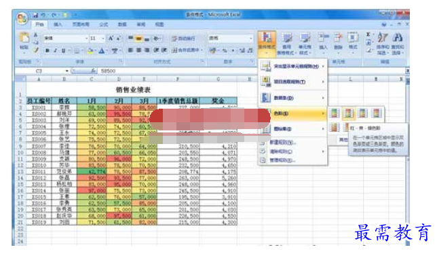The width and height of the screenshot is (437, 254).
Task: Expand Data Bars submenu
Action: tap(292, 98)
